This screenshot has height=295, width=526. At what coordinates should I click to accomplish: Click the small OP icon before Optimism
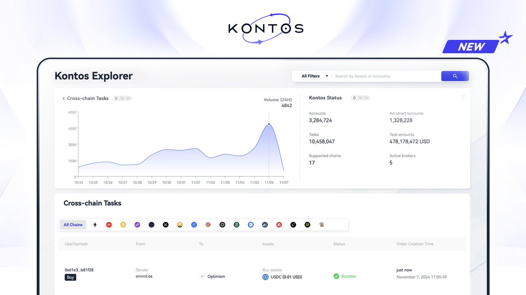pyautogui.click(x=202, y=277)
